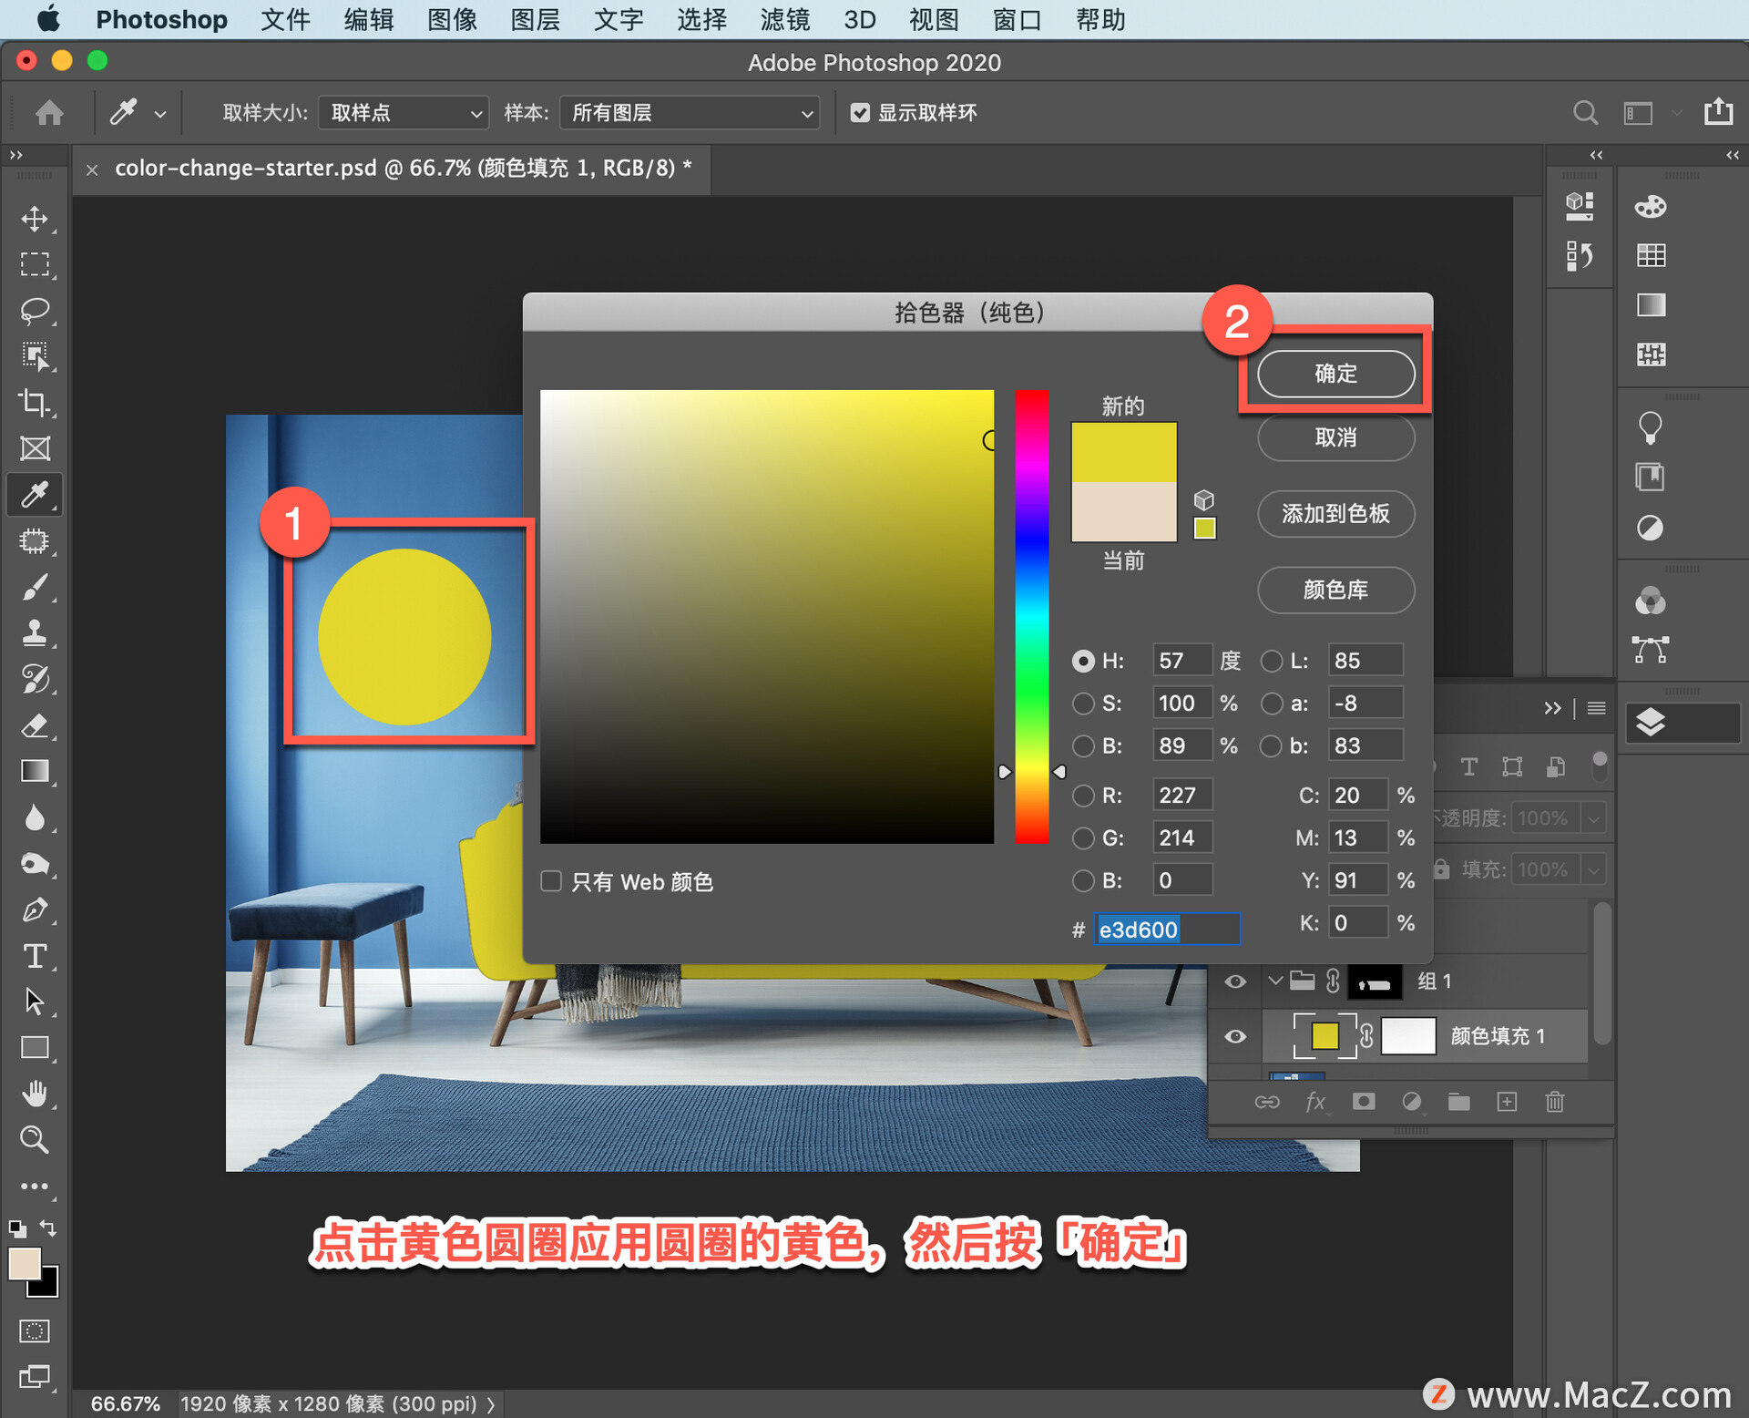This screenshot has height=1418, width=1749.
Task: Select the Brush tool
Action: [x=35, y=588]
